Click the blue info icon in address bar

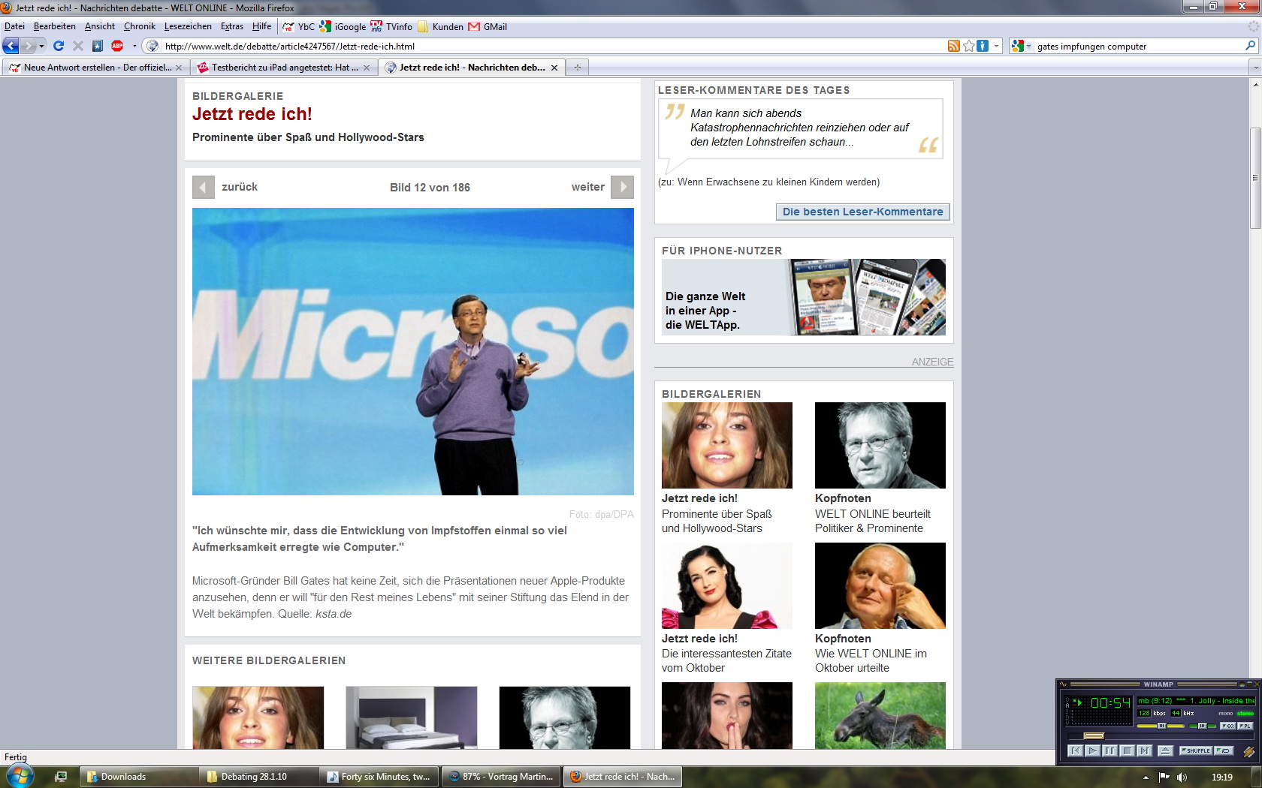983,46
